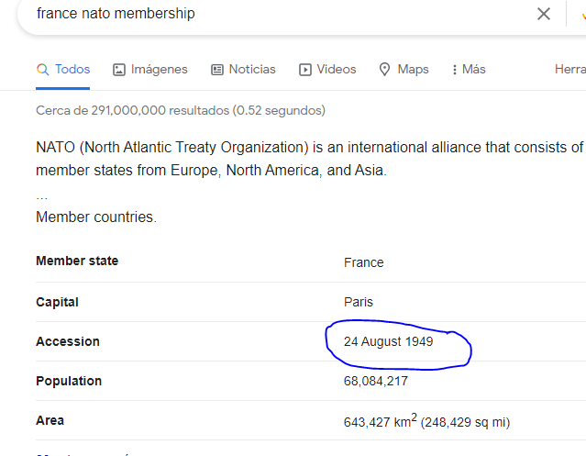Select the Todos results tab
586x456 pixels.
(72, 70)
